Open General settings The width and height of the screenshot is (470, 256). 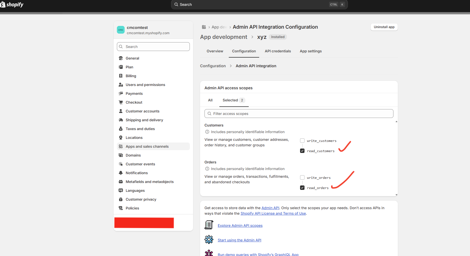(x=153, y=58)
